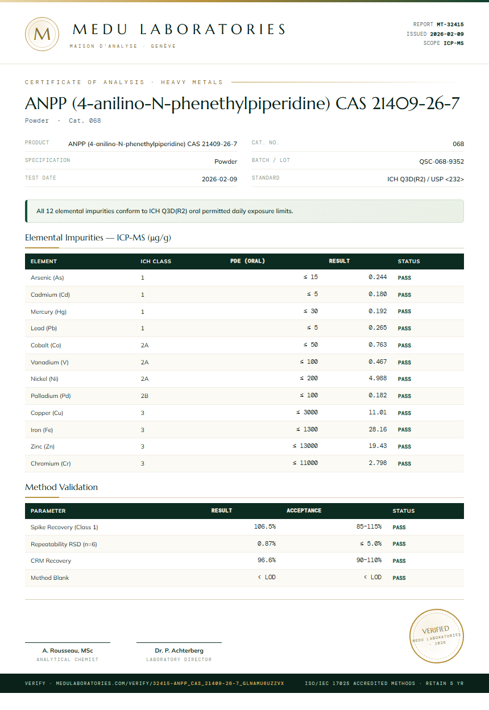Click the Elemental Impurities — ICP-MS heading
The width and height of the screenshot is (489, 710).
coord(98,238)
